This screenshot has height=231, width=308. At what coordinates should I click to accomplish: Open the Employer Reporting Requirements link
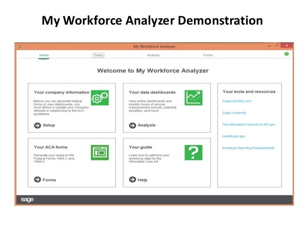tap(248, 148)
